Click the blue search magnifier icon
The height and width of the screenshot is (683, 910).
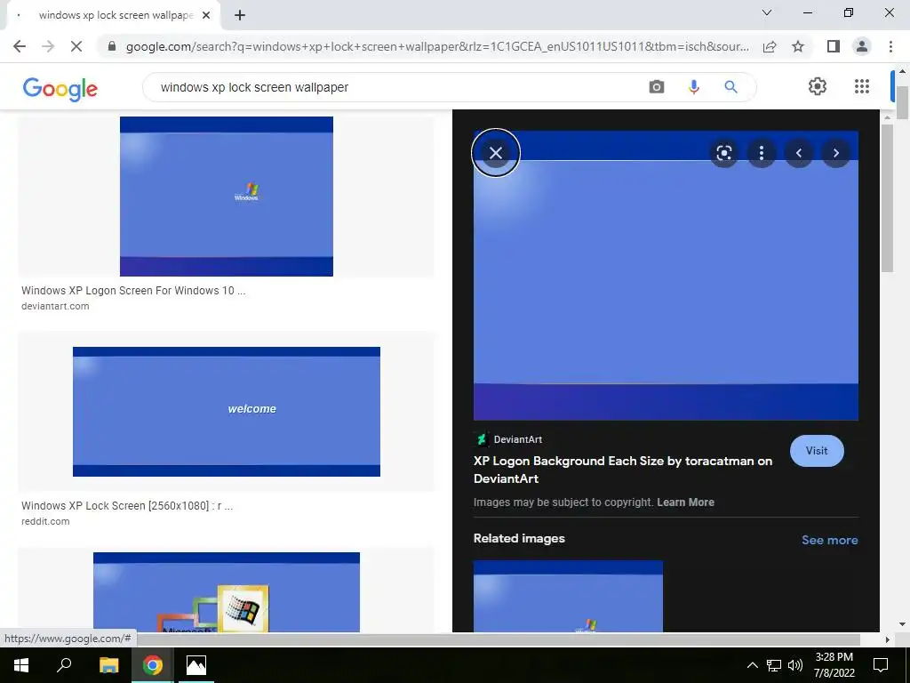730,87
